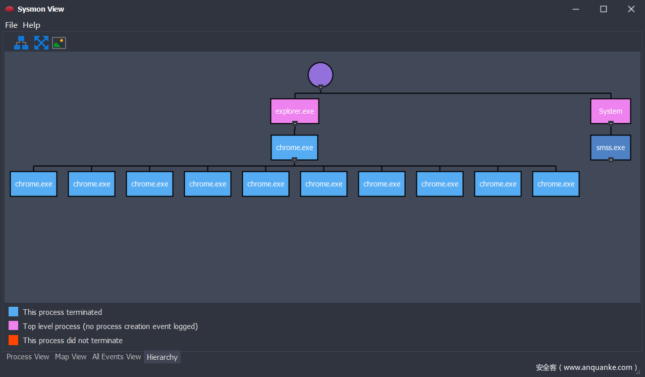The height and width of the screenshot is (377, 645).
Task: Open the Help menu
Action: [x=31, y=25]
